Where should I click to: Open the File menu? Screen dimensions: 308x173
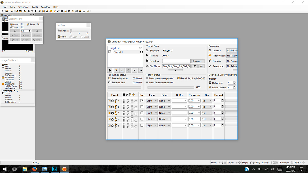pos(5,7)
